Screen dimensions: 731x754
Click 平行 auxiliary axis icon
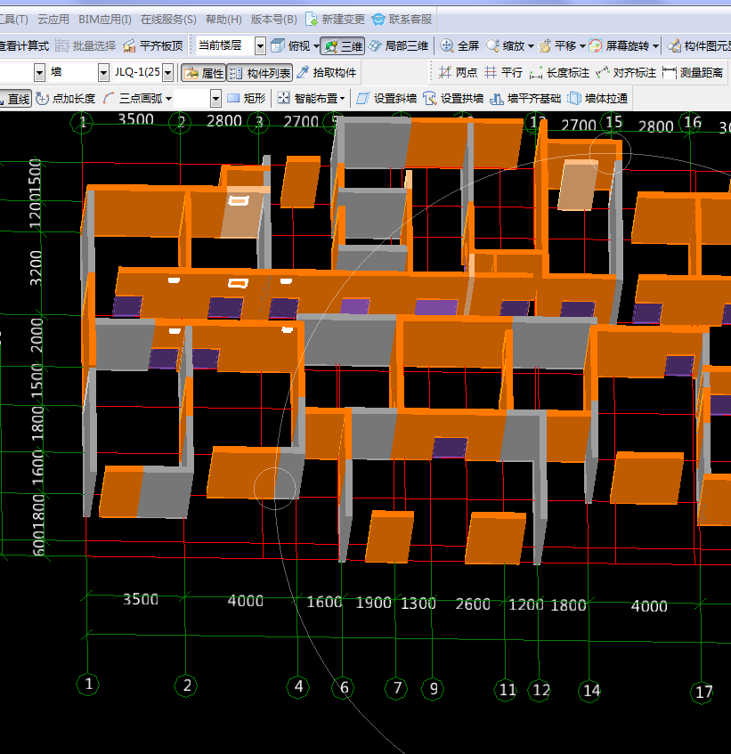pos(490,73)
